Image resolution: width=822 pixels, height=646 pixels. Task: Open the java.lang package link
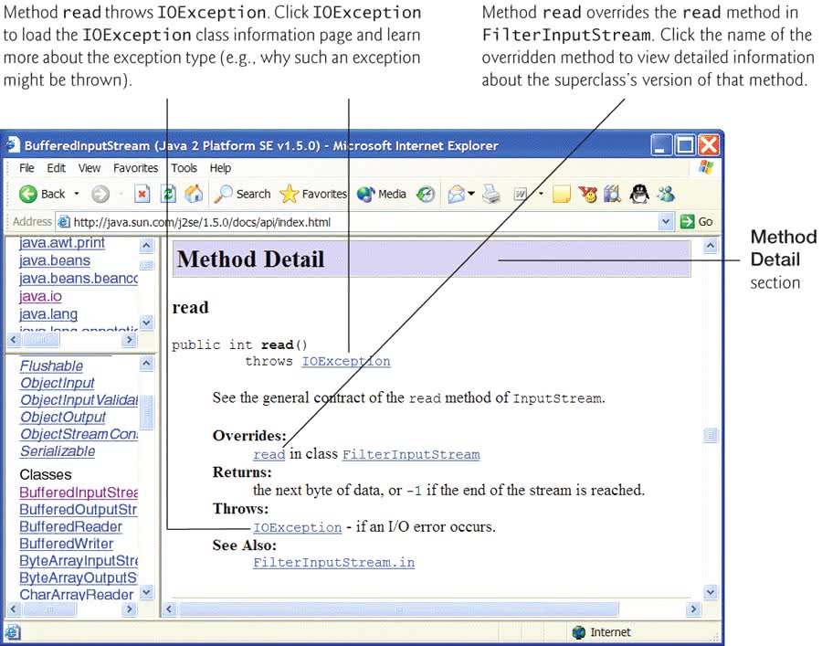tap(48, 314)
